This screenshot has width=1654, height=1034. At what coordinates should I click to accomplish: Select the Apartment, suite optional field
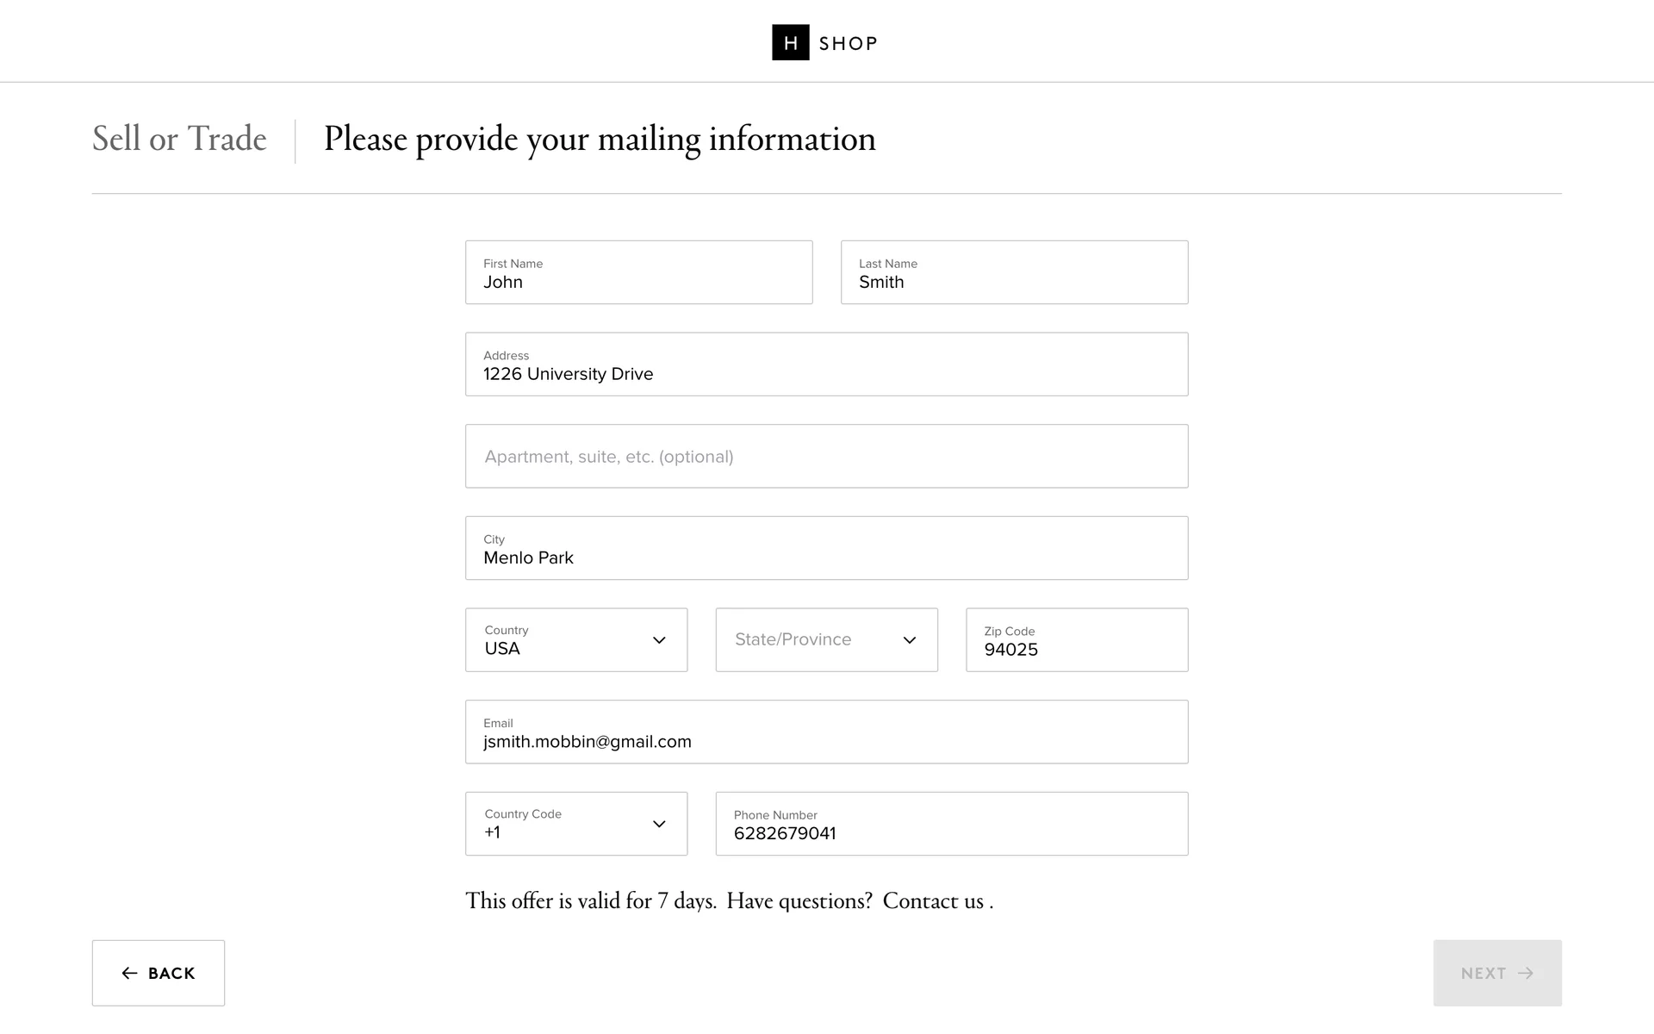coord(826,456)
